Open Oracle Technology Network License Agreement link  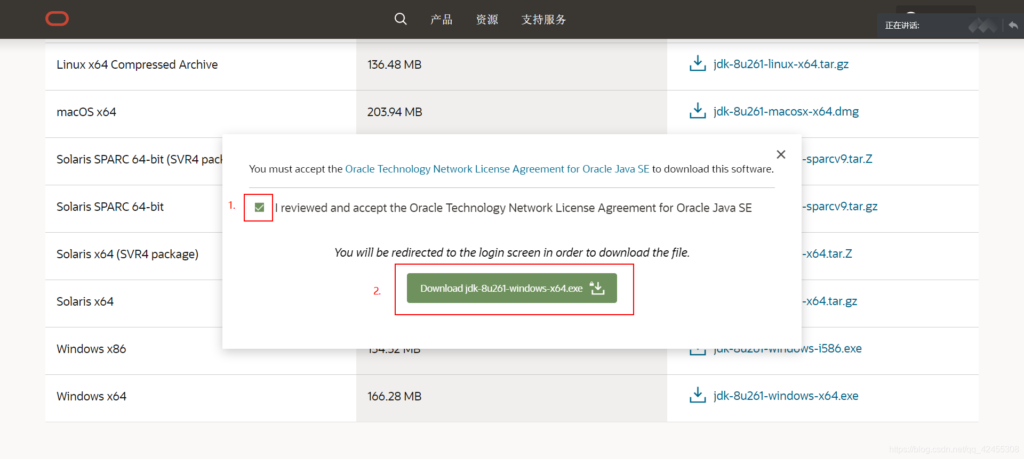[497, 169]
